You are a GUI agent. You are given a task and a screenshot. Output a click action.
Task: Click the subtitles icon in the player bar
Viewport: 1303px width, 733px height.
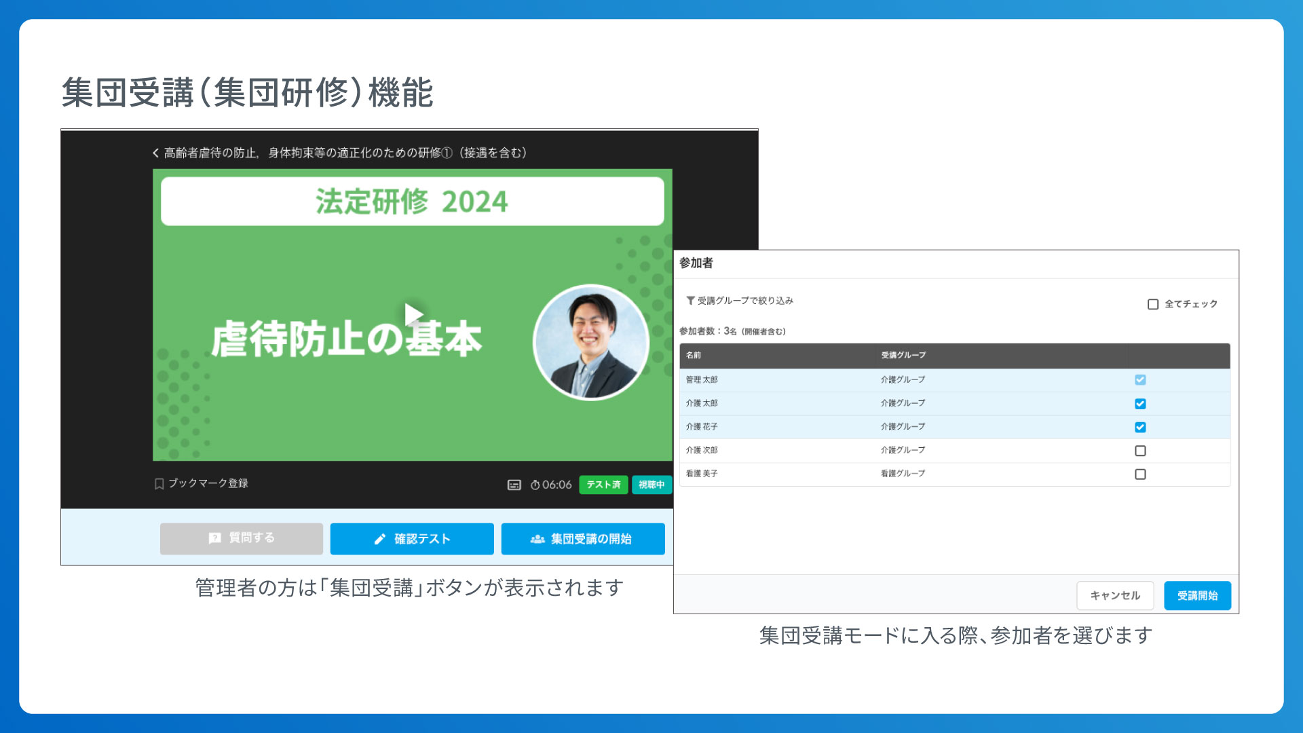coord(514,485)
